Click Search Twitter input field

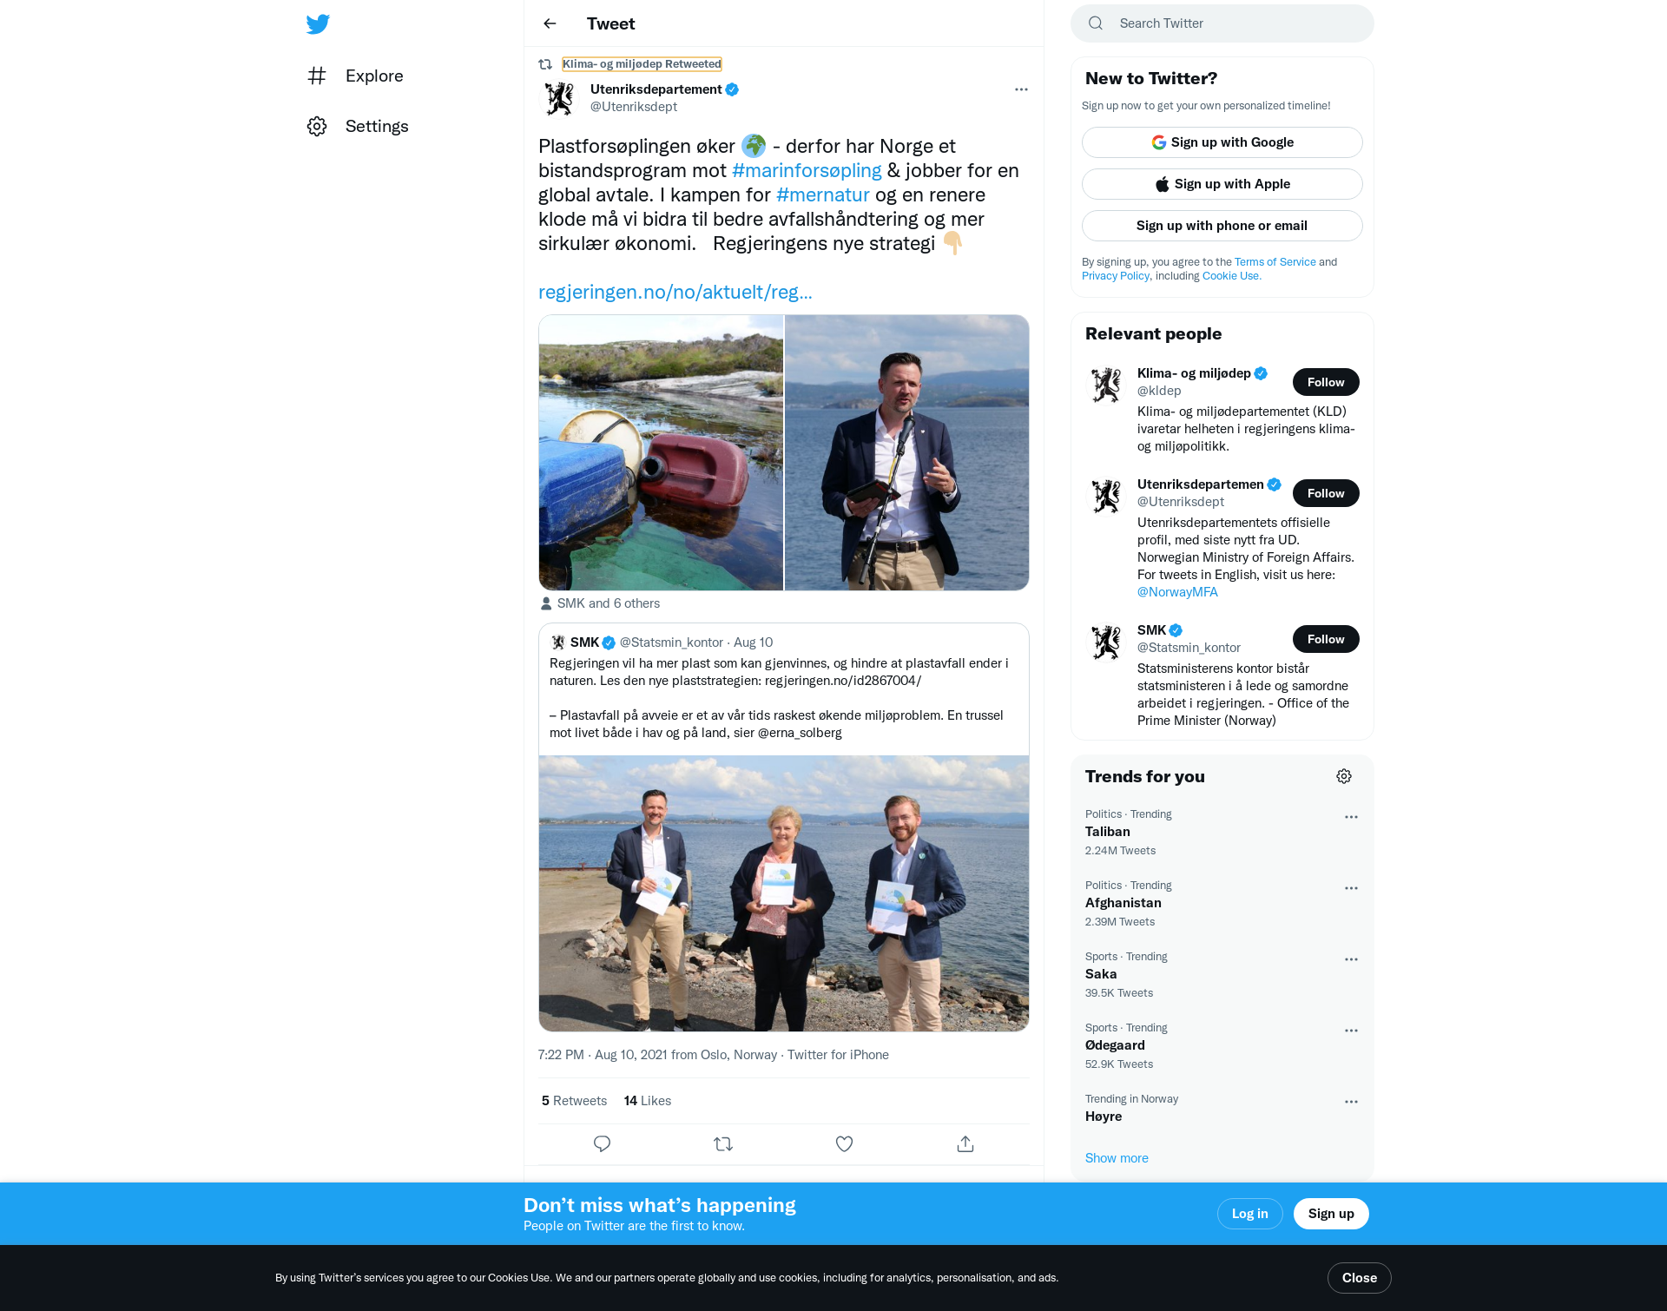coord(1222,23)
